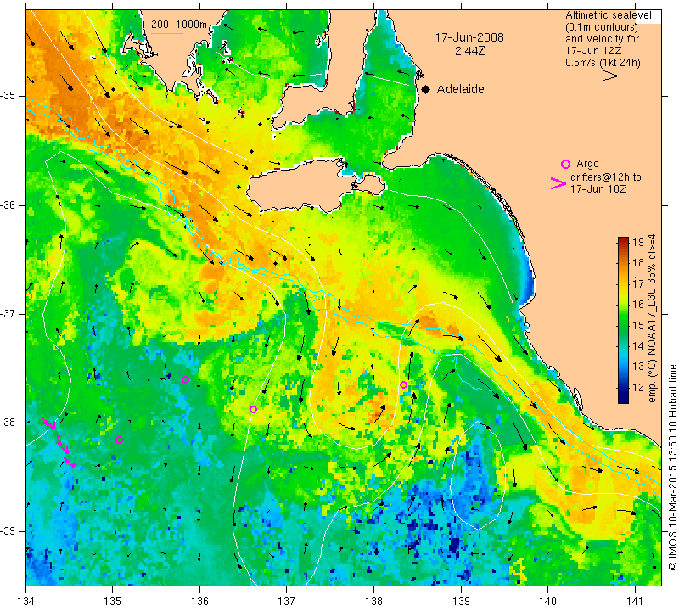Click the Argo float circle near 136.6E 37.9S
This screenshot has width=679, height=611.
253,410
